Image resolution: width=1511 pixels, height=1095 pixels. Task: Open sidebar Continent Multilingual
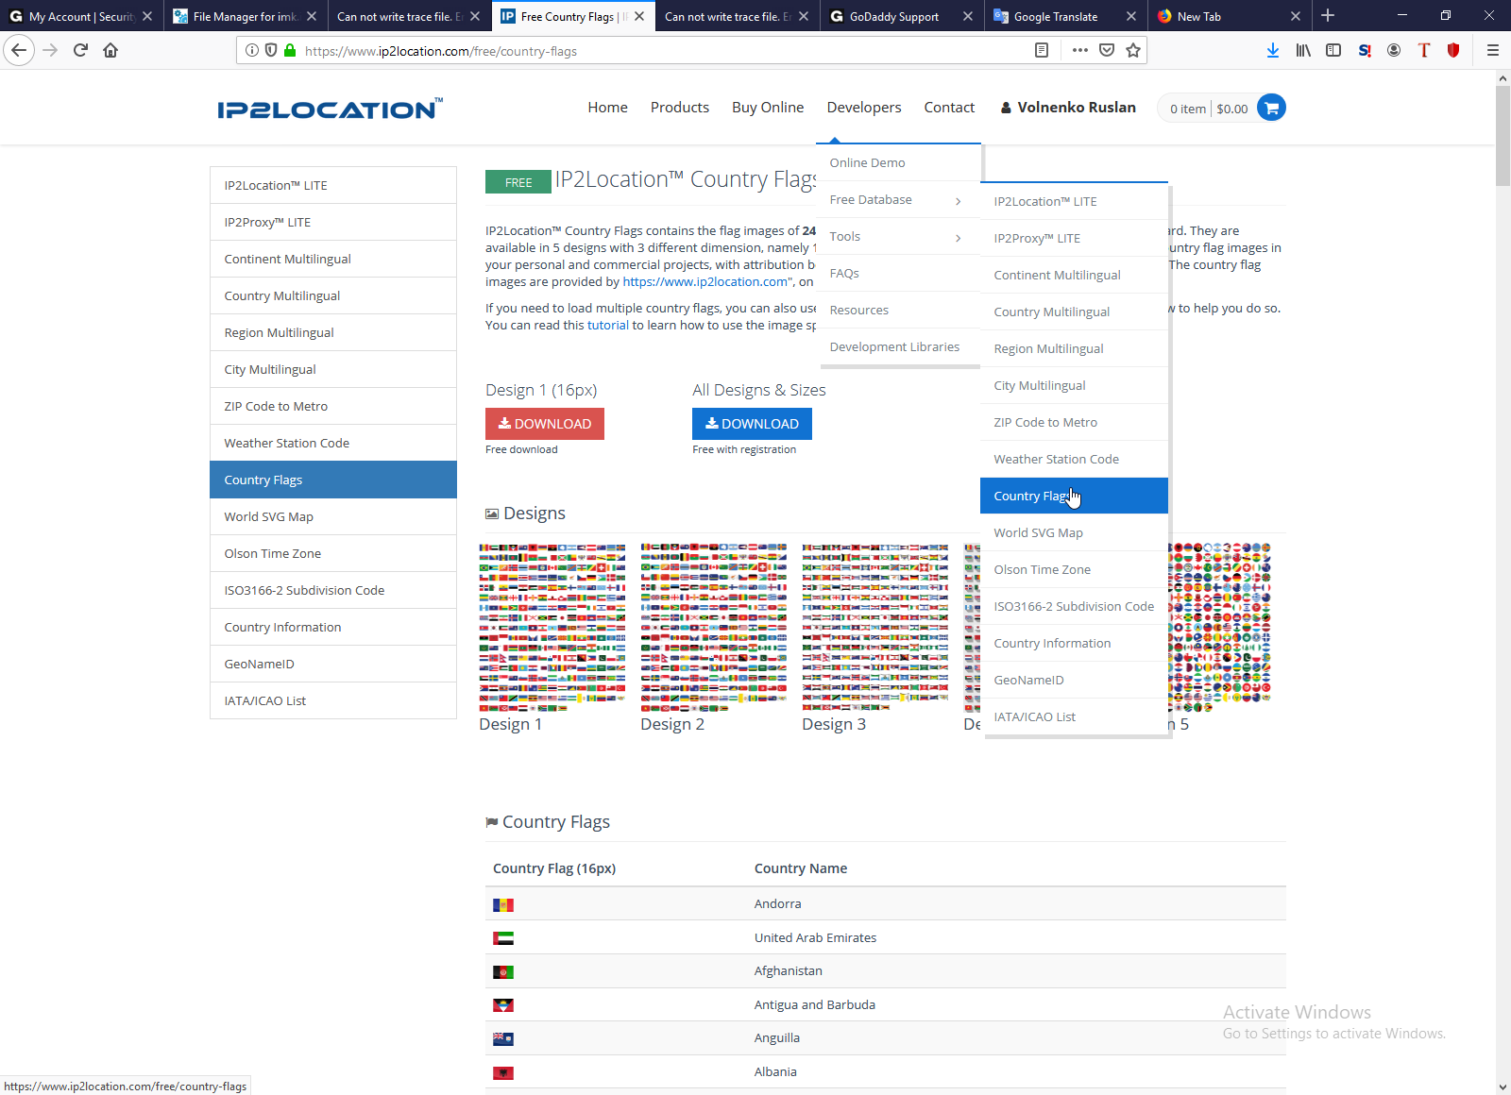(333, 259)
